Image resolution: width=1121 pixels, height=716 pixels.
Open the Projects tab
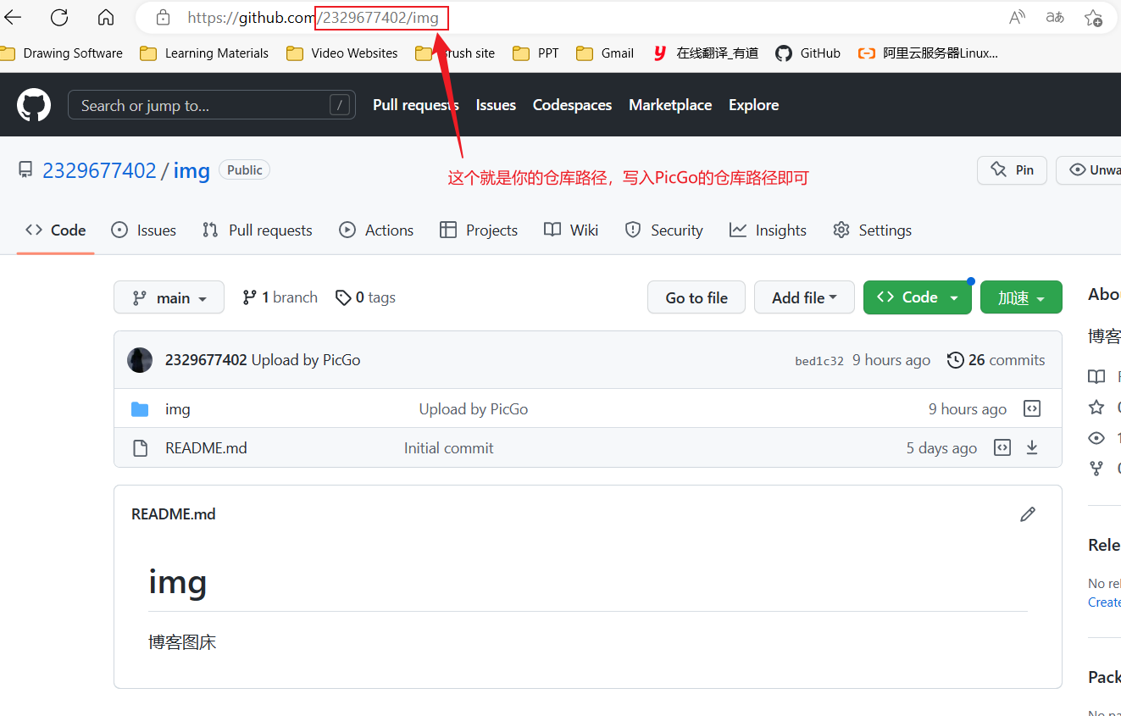coord(479,230)
